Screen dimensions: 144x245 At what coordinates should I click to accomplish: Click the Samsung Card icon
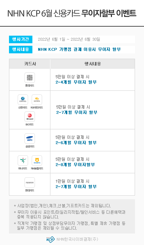[x=30, y=138]
